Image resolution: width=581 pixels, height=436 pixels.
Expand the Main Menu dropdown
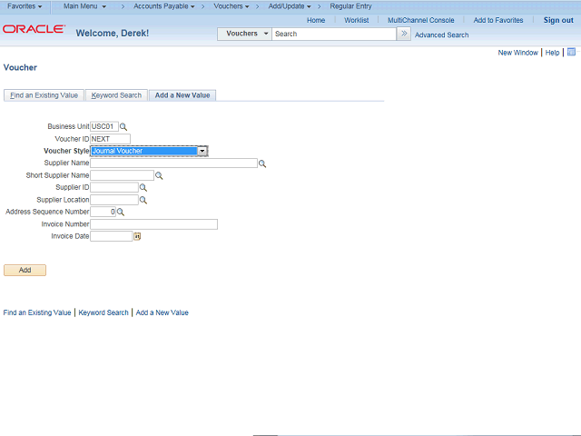click(84, 6)
